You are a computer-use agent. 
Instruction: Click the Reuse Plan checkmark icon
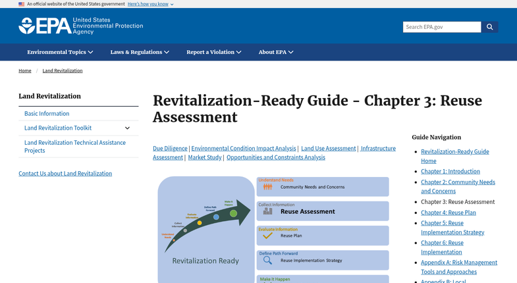point(268,236)
